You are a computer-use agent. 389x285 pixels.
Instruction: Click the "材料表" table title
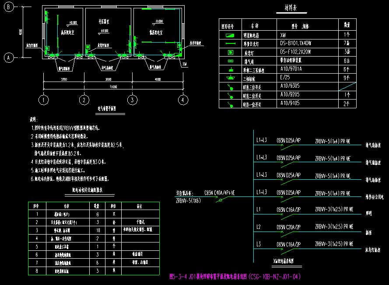(291, 8)
